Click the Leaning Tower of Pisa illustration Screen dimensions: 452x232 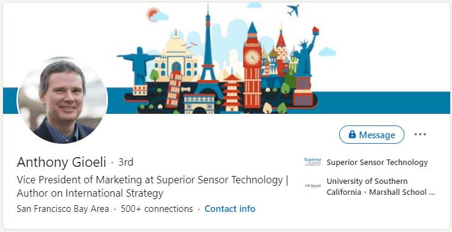click(x=174, y=88)
